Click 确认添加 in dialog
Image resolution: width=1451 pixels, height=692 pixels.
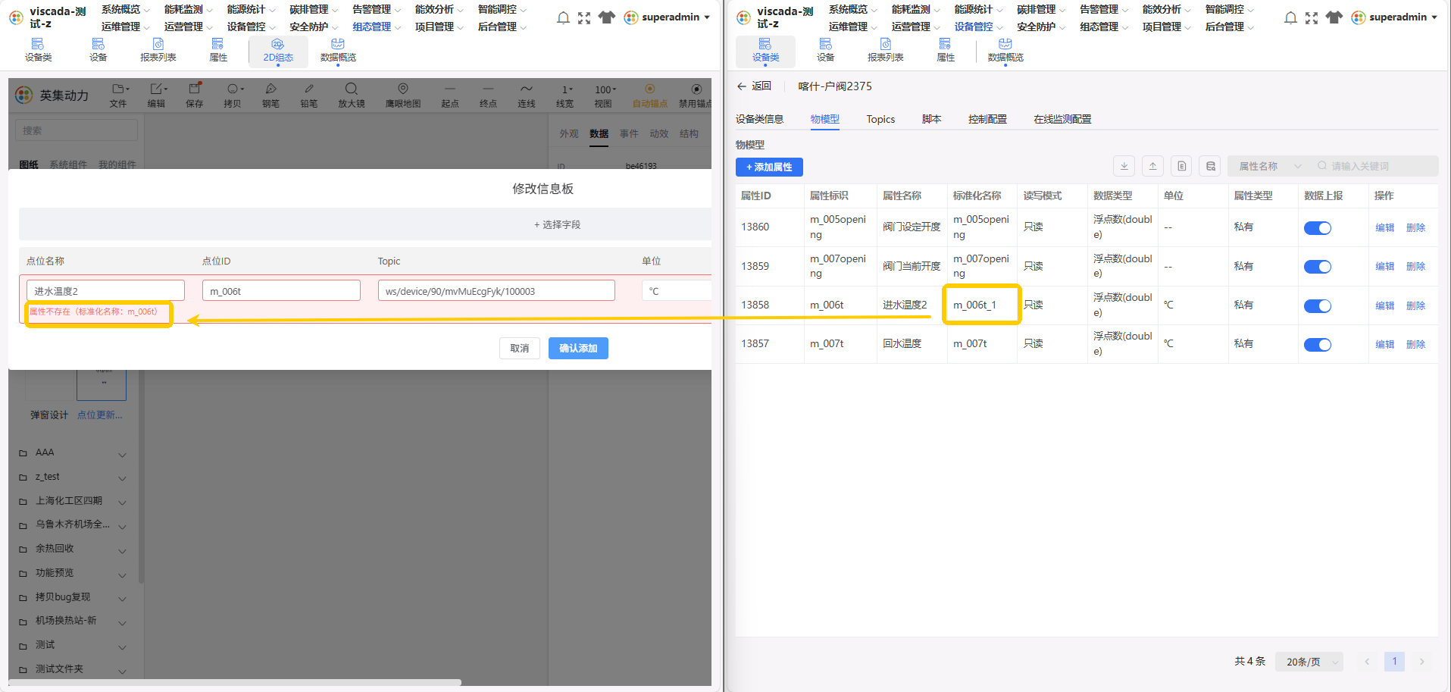[x=578, y=348]
